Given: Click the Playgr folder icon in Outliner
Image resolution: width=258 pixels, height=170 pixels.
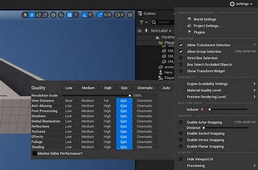Looking at the screenshot, I should click(x=160, y=43).
